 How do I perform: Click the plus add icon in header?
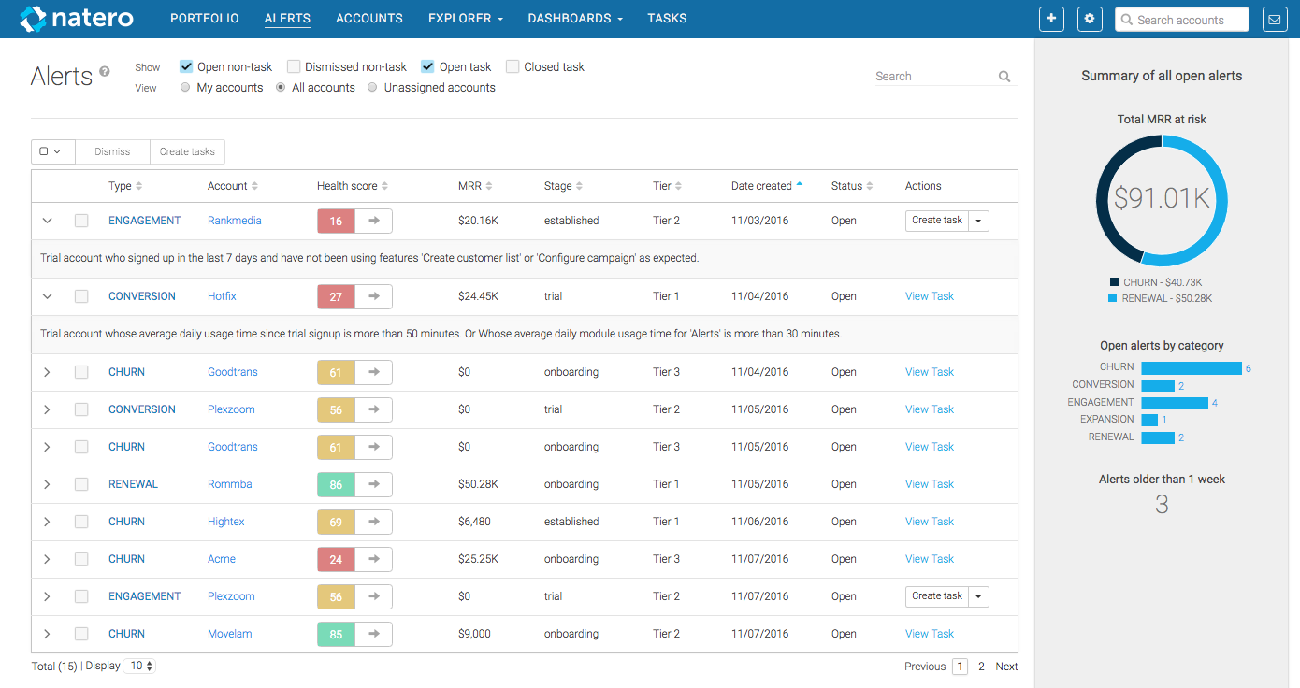pyautogui.click(x=1051, y=19)
